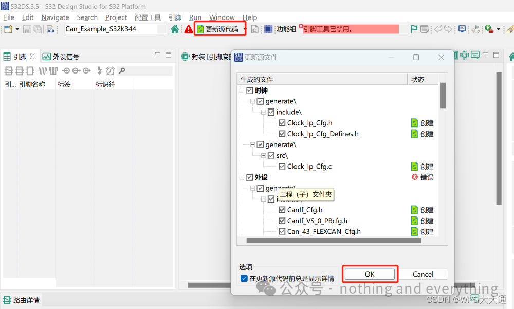Click the New wizard icon in toolbar
514x309 pixels.
click(8, 29)
